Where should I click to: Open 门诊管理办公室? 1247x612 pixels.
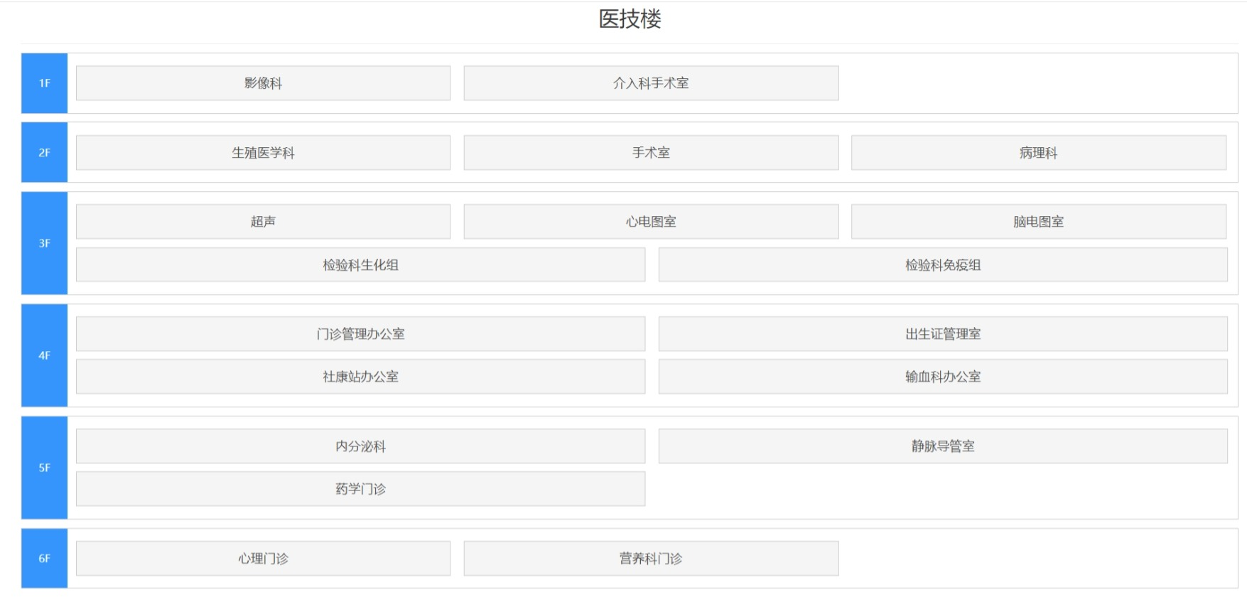coord(360,334)
